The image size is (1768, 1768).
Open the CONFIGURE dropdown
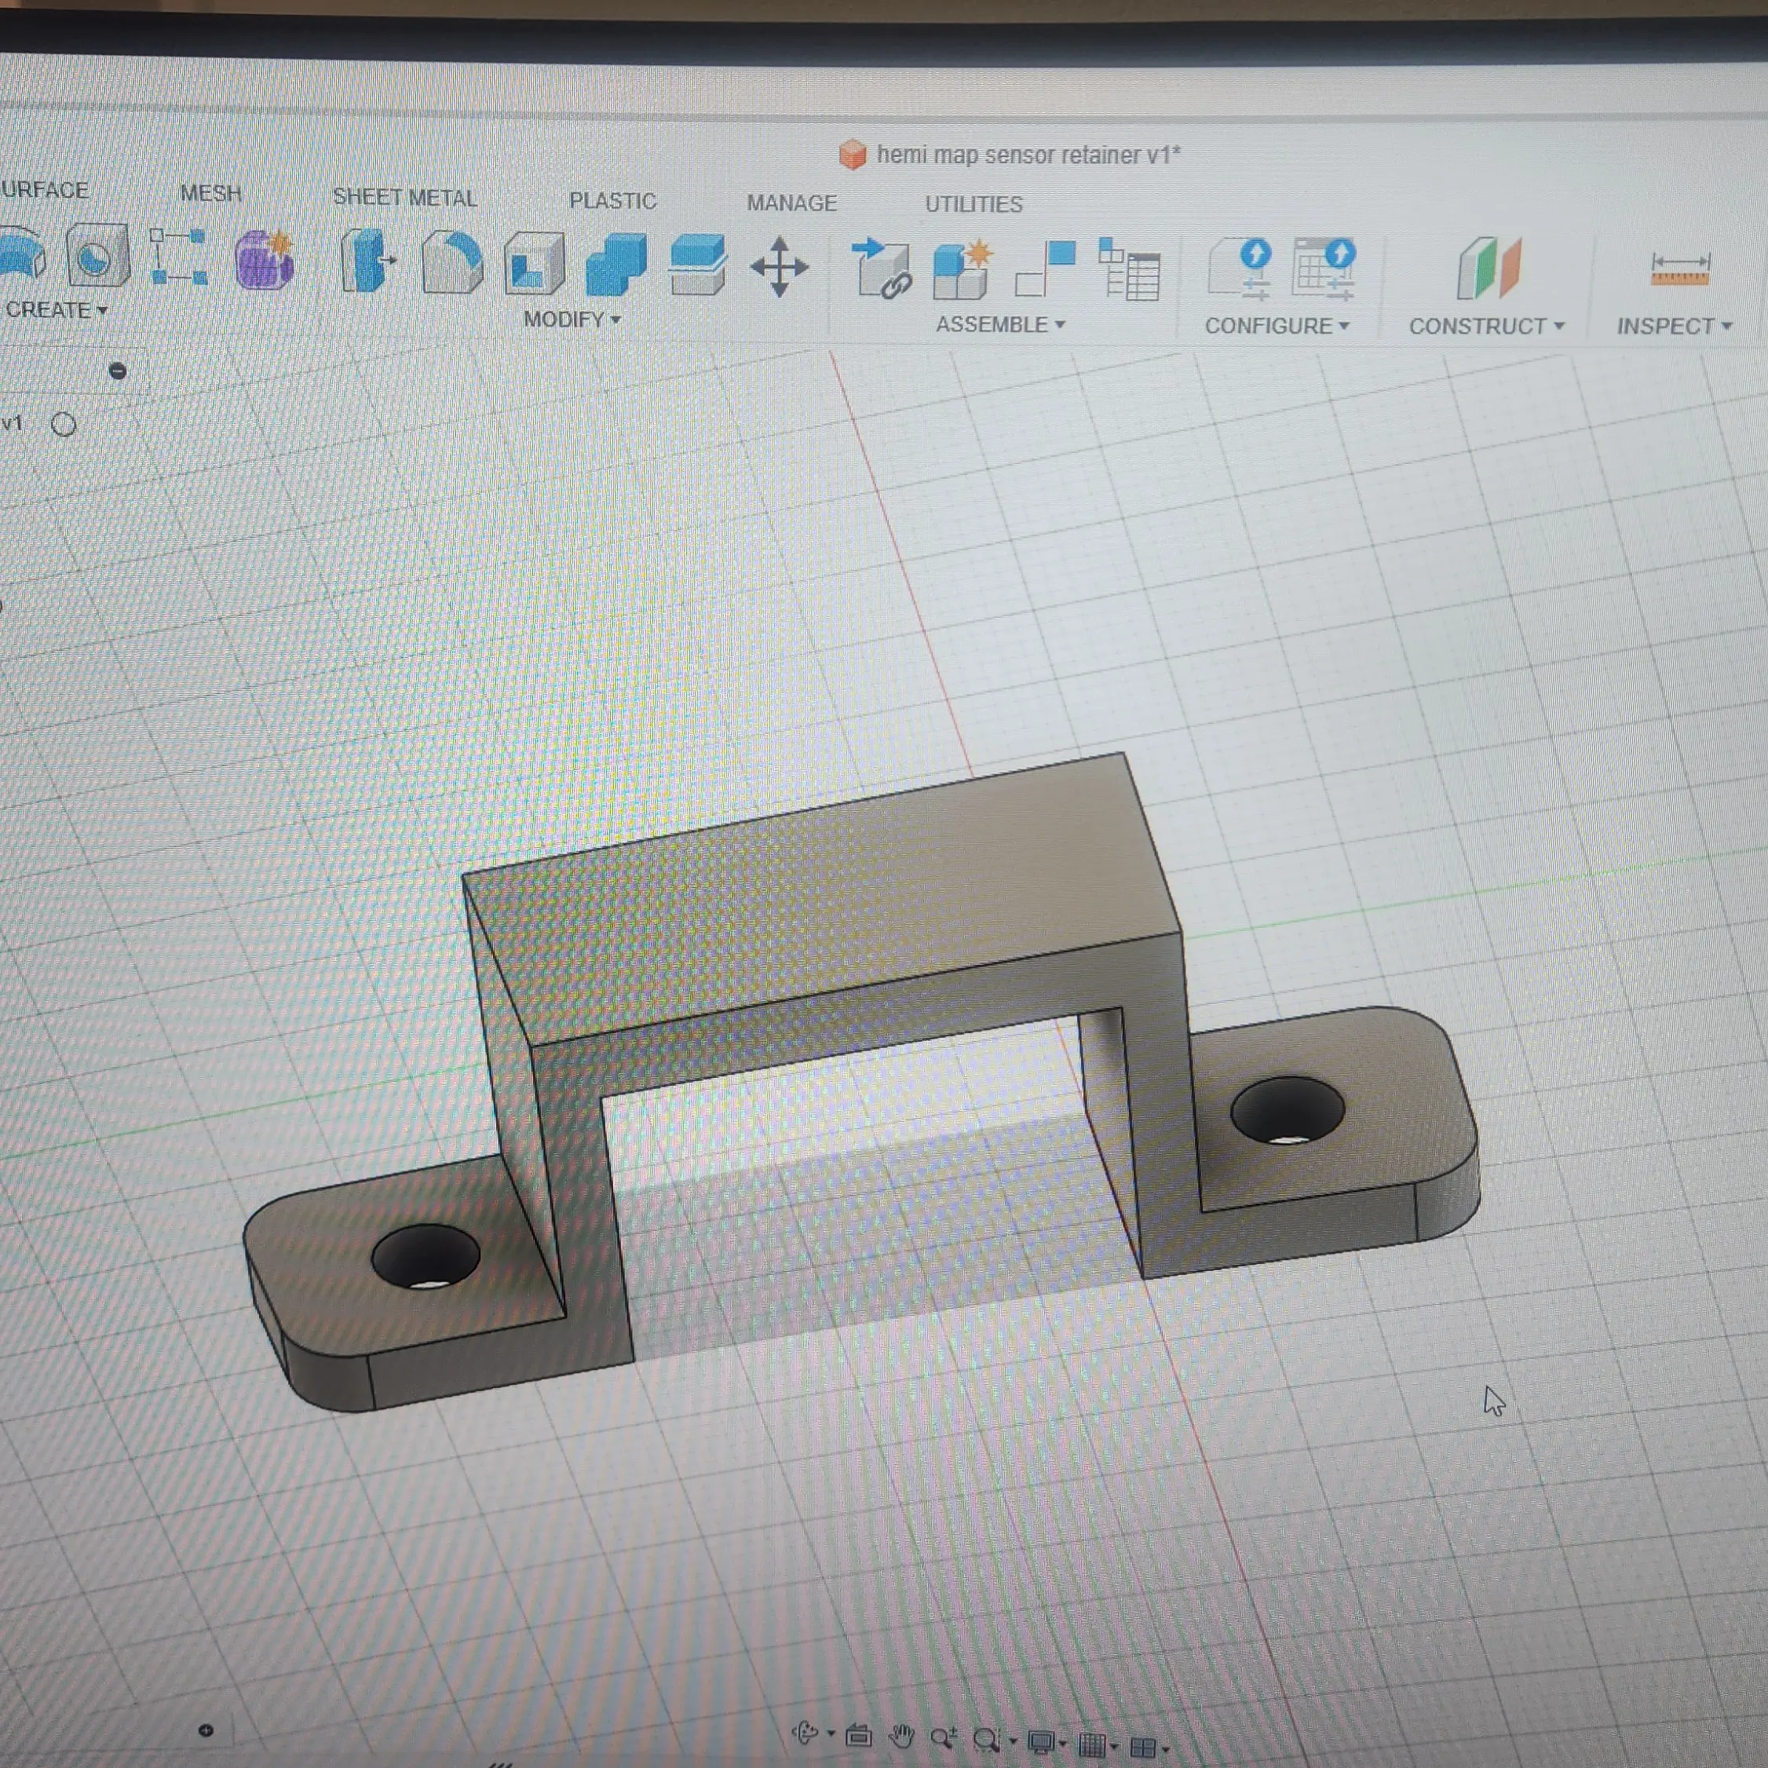[x=1277, y=326]
